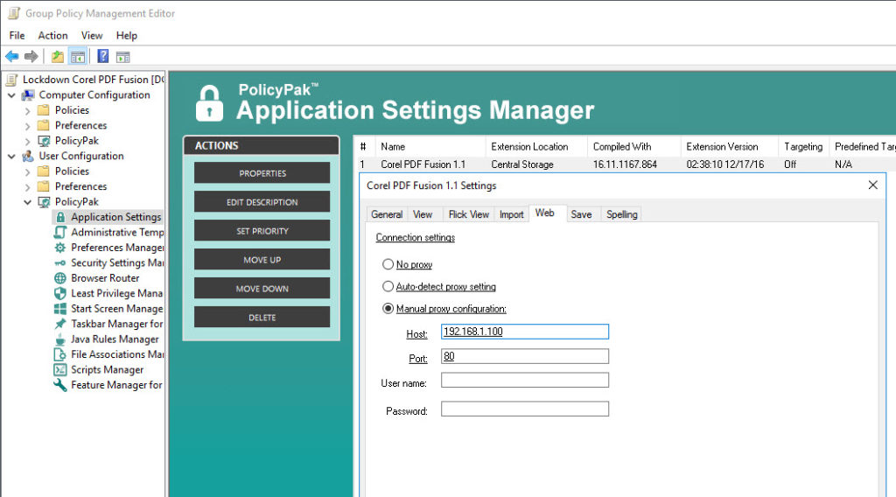Switch to the View tab in settings

(423, 214)
